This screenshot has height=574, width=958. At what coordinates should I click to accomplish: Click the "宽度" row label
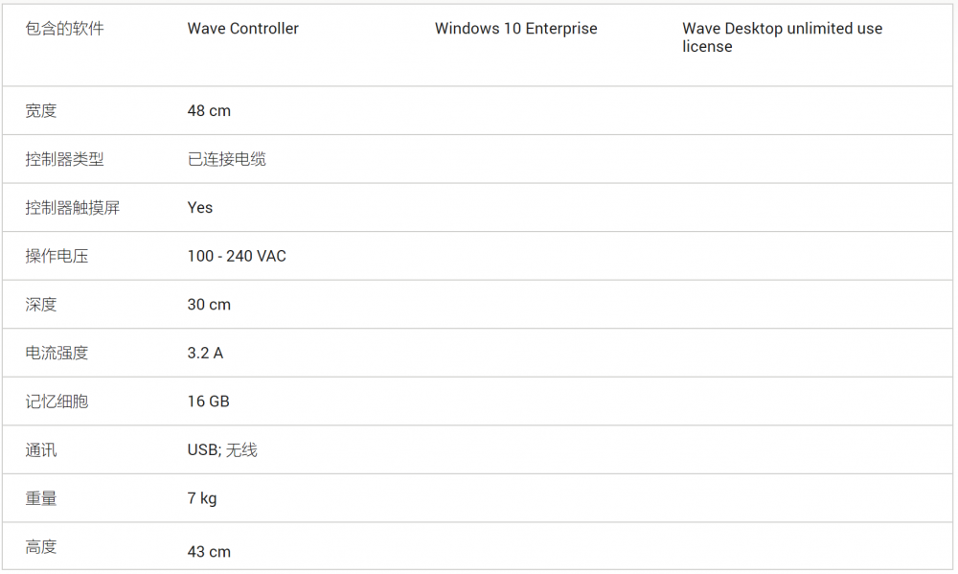(41, 111)
